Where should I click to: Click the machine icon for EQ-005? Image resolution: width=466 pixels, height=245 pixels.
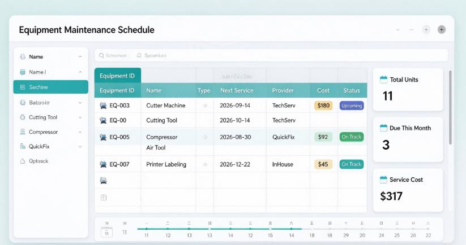click(x=103, y=137)
